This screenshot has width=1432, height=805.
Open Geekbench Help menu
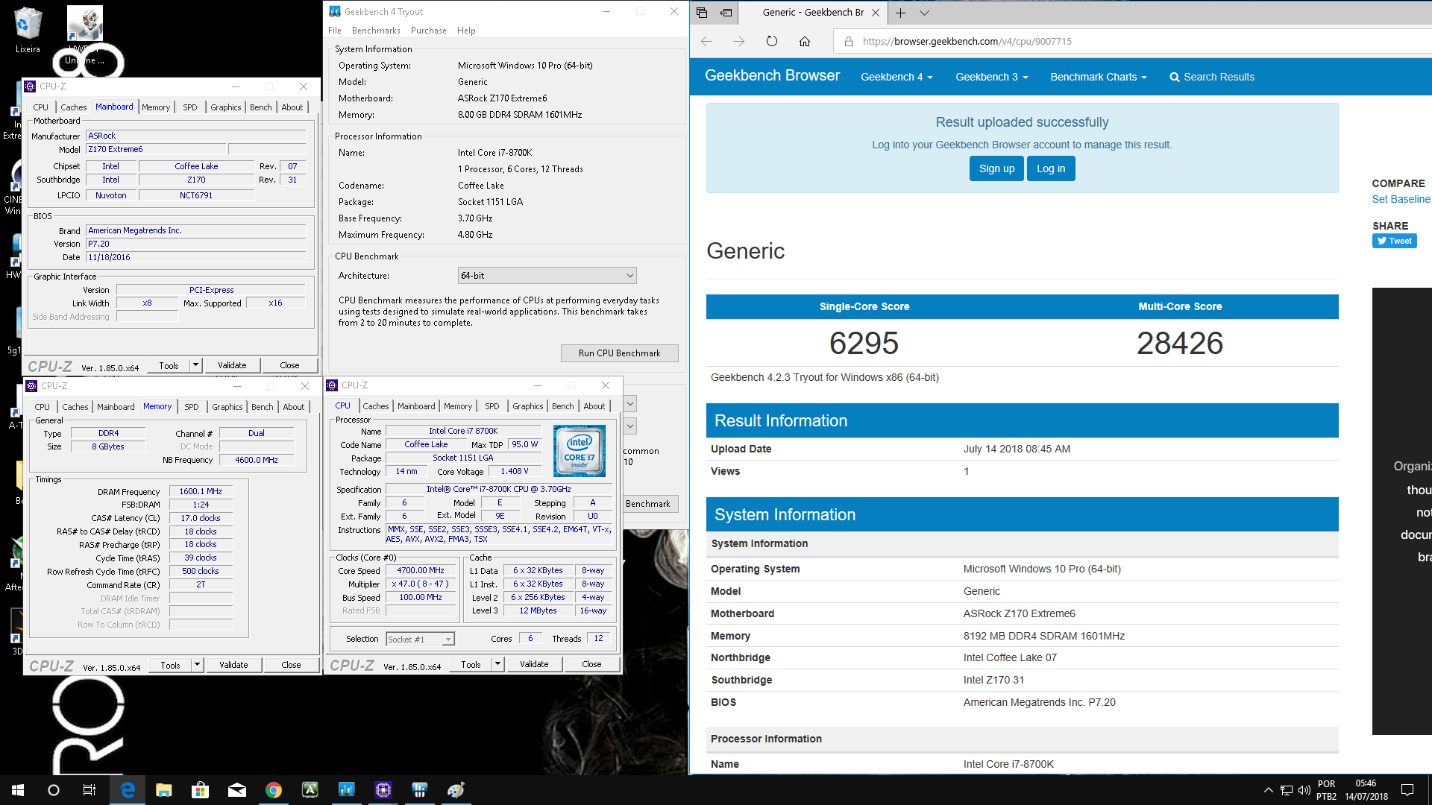466,31
